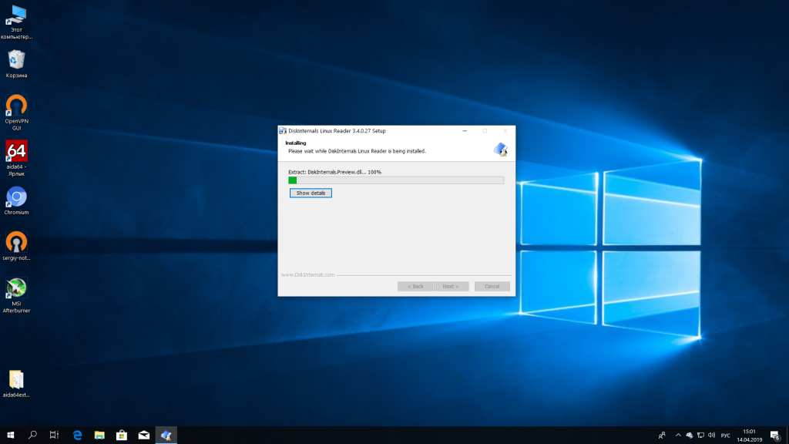Click the installation progress bar
This screenshot has height=444, width=789.
395,180
